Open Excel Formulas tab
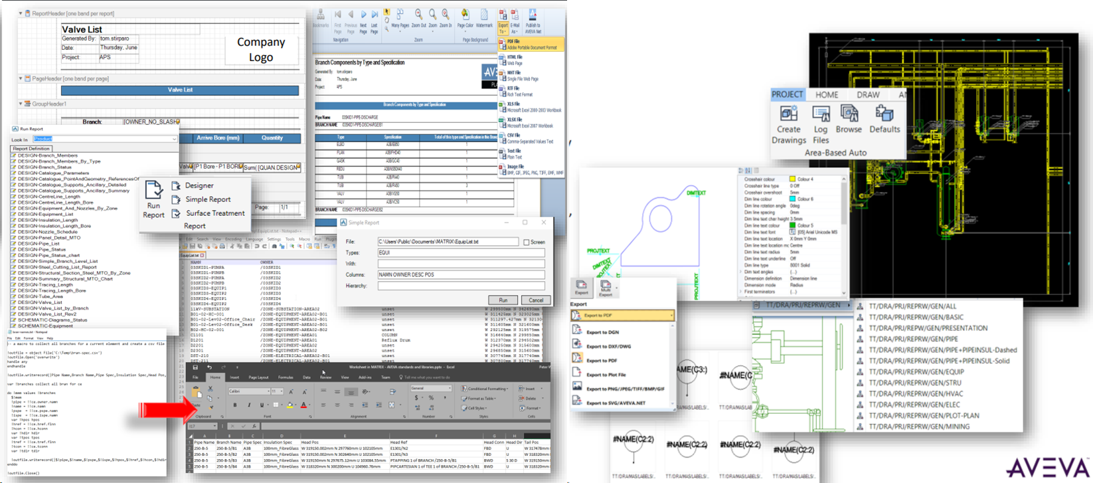The height and width of the screenshot is (483, 1093). [x=286, y=377]
